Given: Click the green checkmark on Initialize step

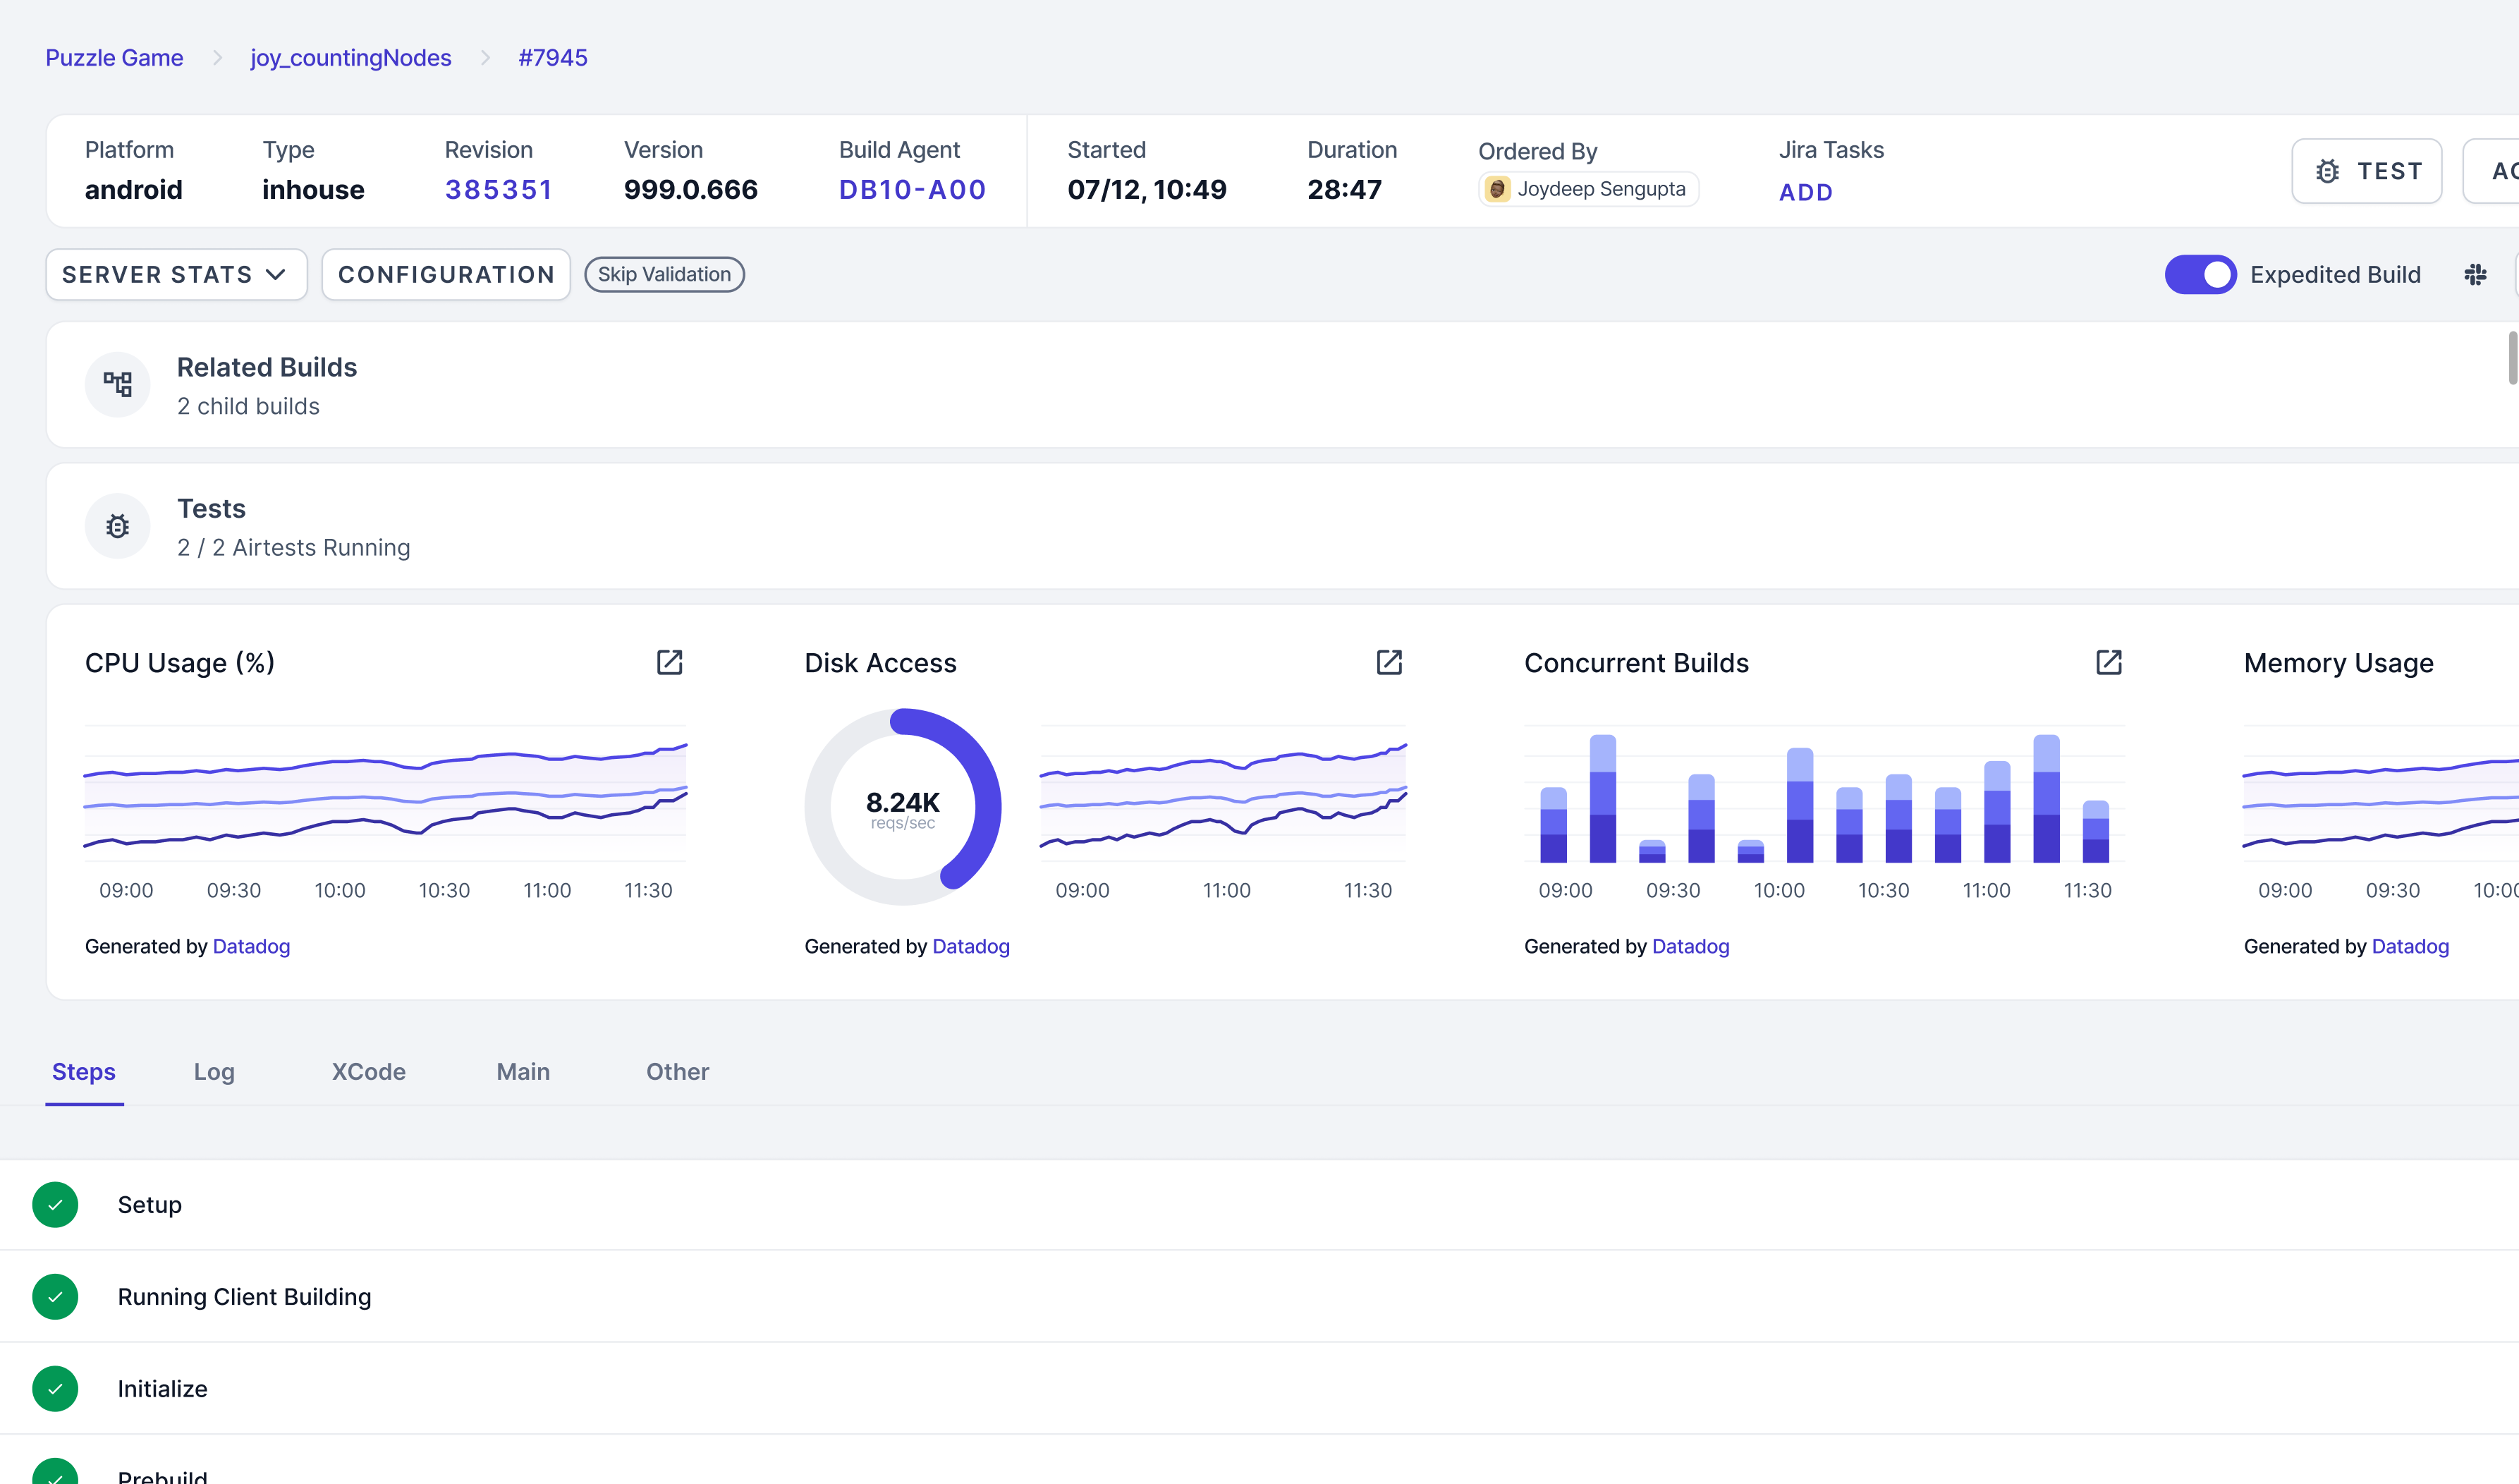Looking at the screenshot, I should (x=55, y=1388).
